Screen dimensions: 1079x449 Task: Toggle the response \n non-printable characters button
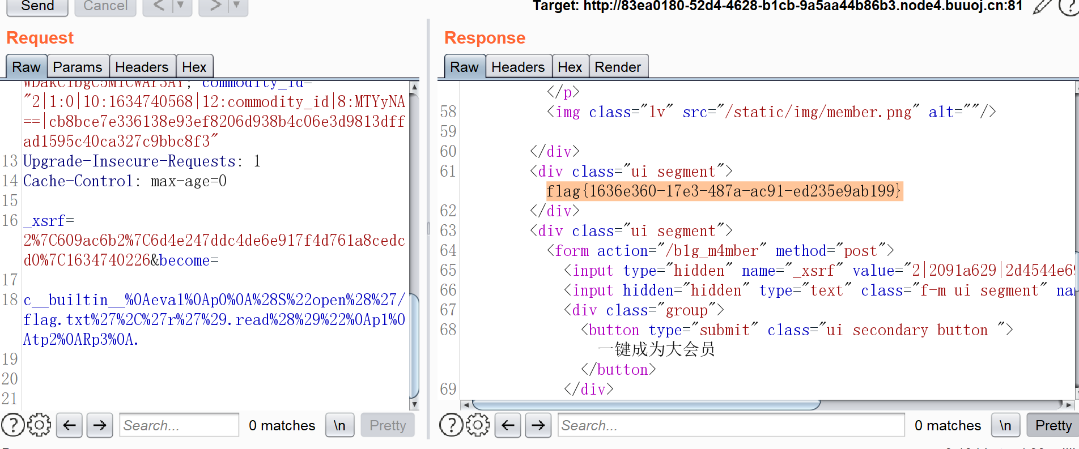coord(1005,425)
